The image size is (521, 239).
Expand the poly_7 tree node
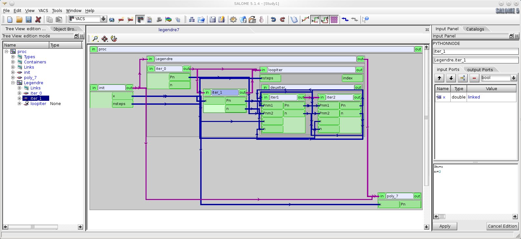click(x=13, y=77)
